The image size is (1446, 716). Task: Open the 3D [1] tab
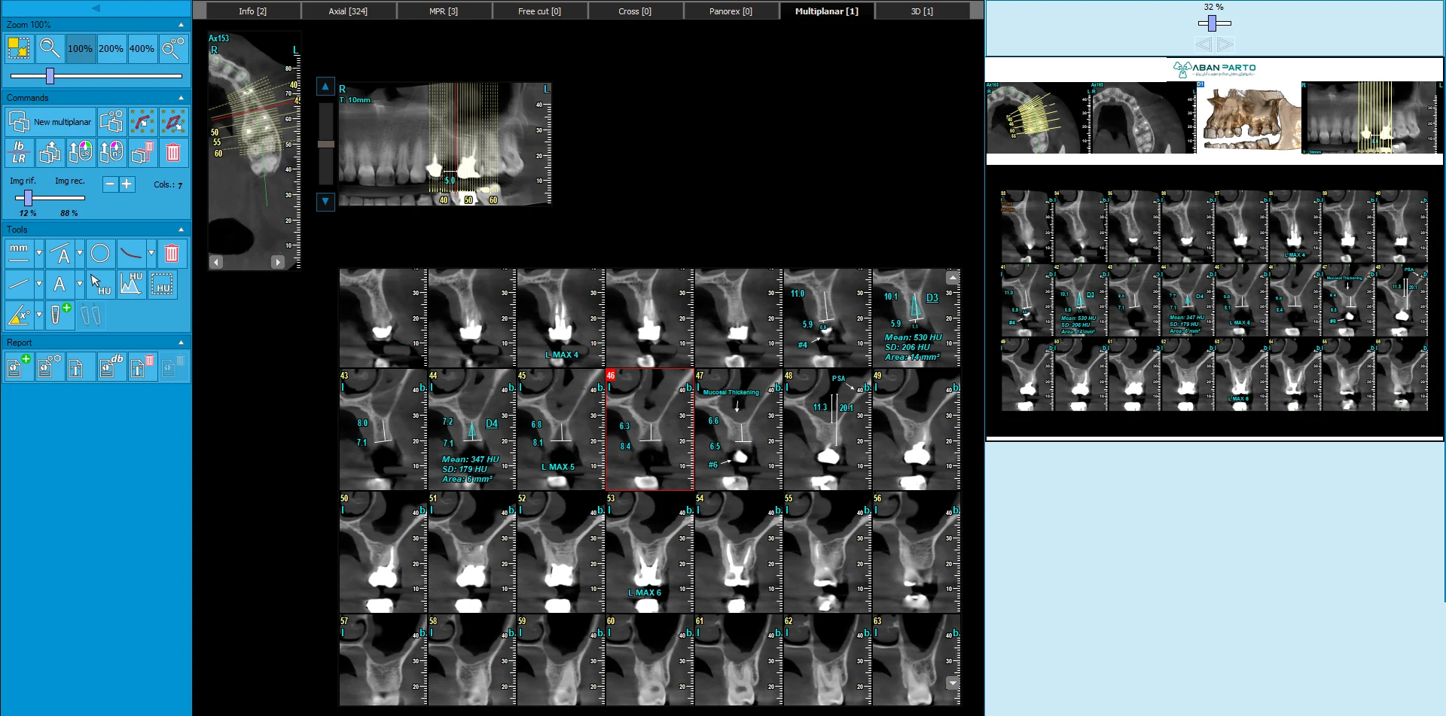(x=922, y=11)
